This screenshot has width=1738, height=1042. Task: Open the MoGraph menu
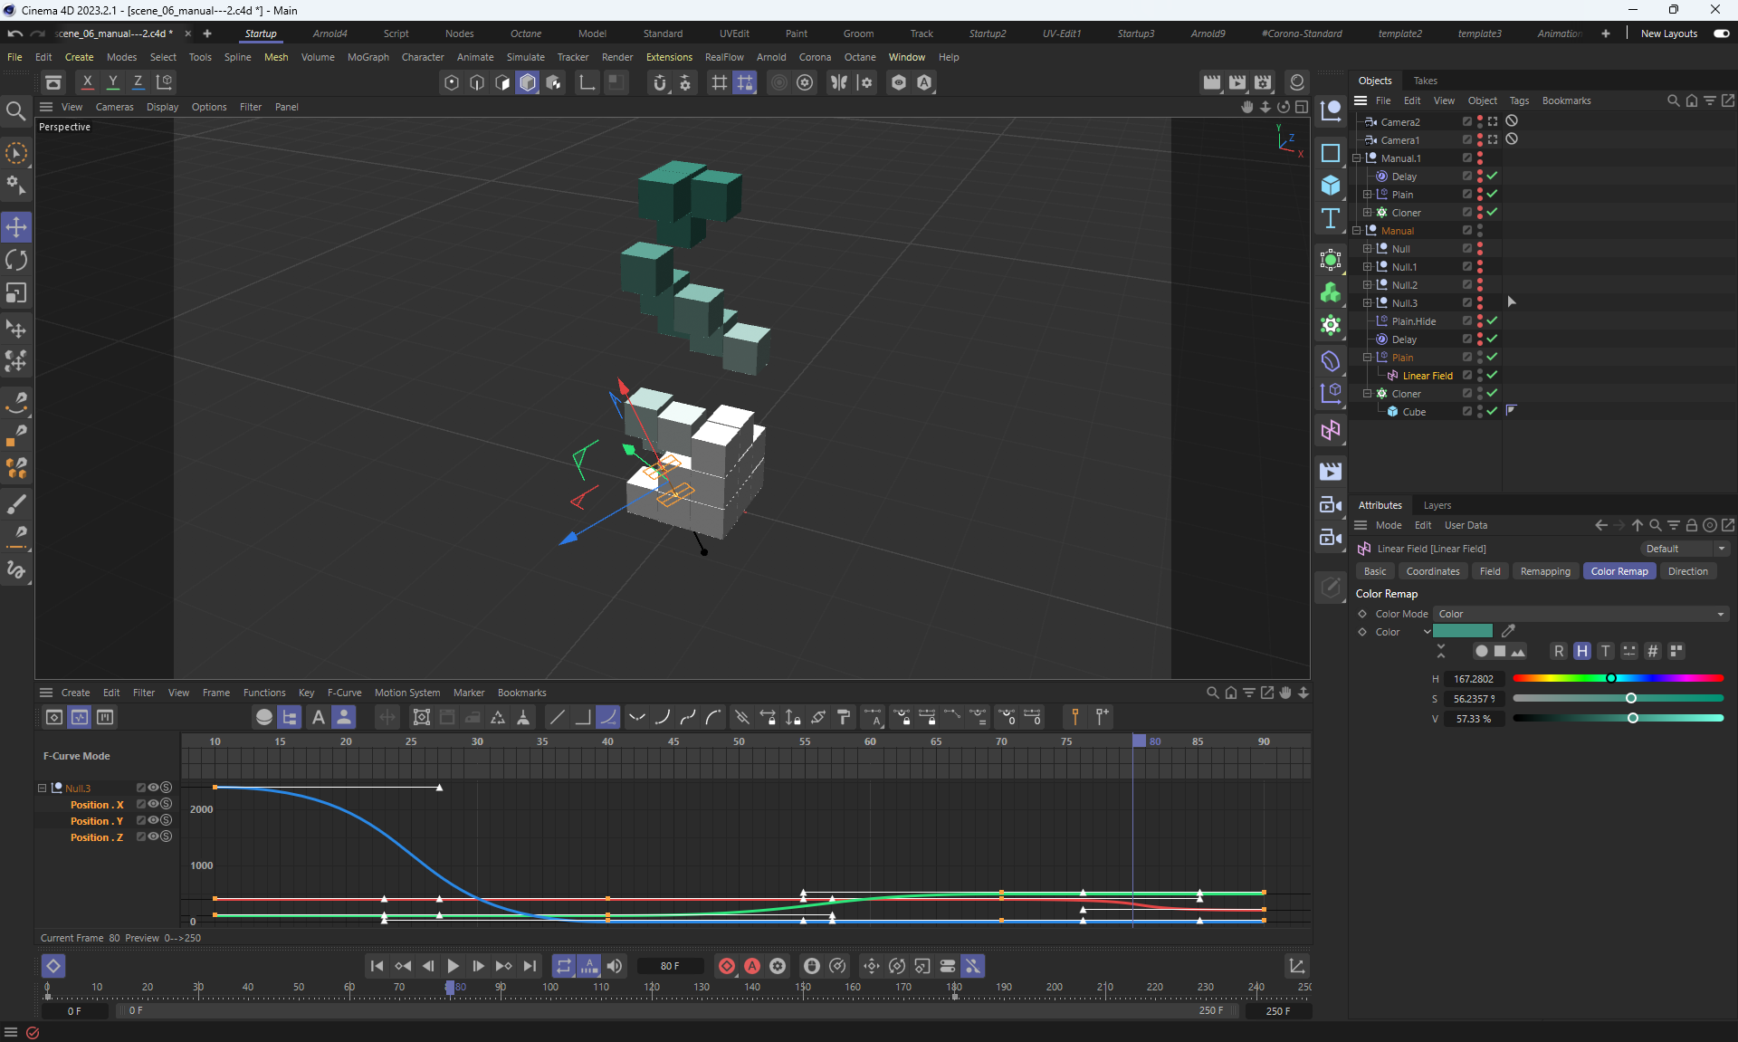click(368, 57)
